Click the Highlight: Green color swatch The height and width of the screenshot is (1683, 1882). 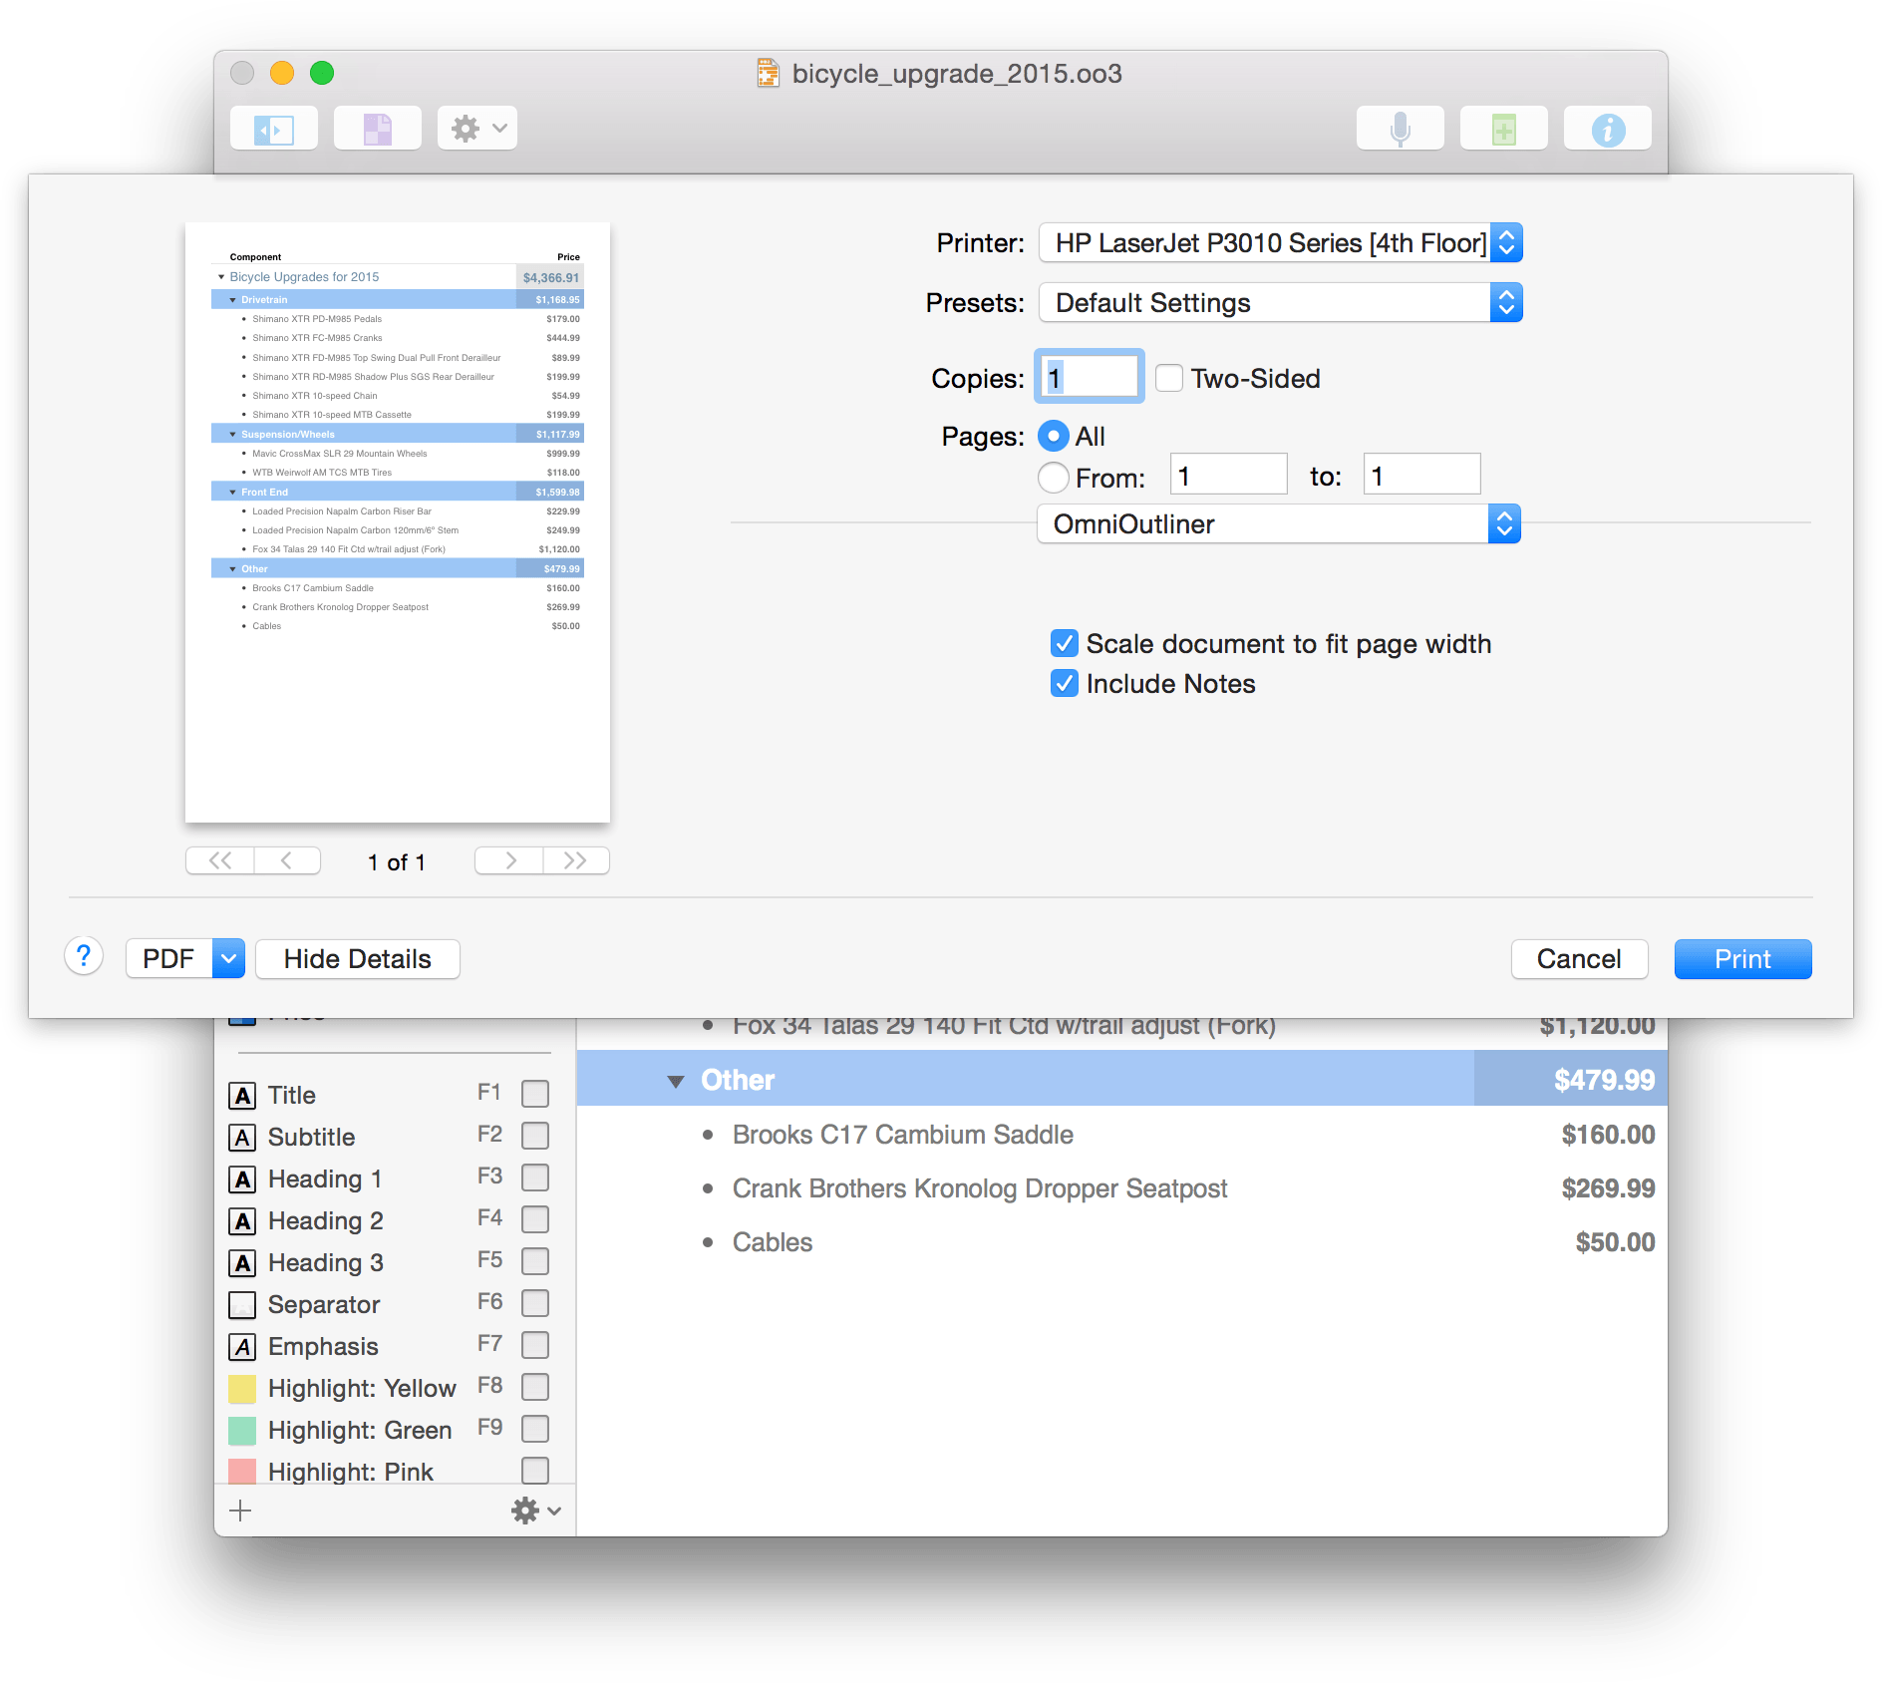point(242,1430)
